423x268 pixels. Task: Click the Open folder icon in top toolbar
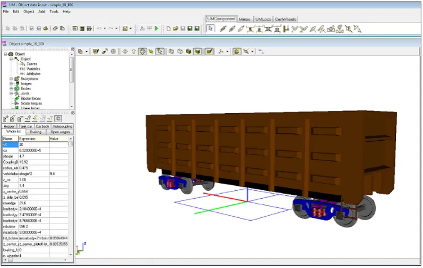click(175, 28)
